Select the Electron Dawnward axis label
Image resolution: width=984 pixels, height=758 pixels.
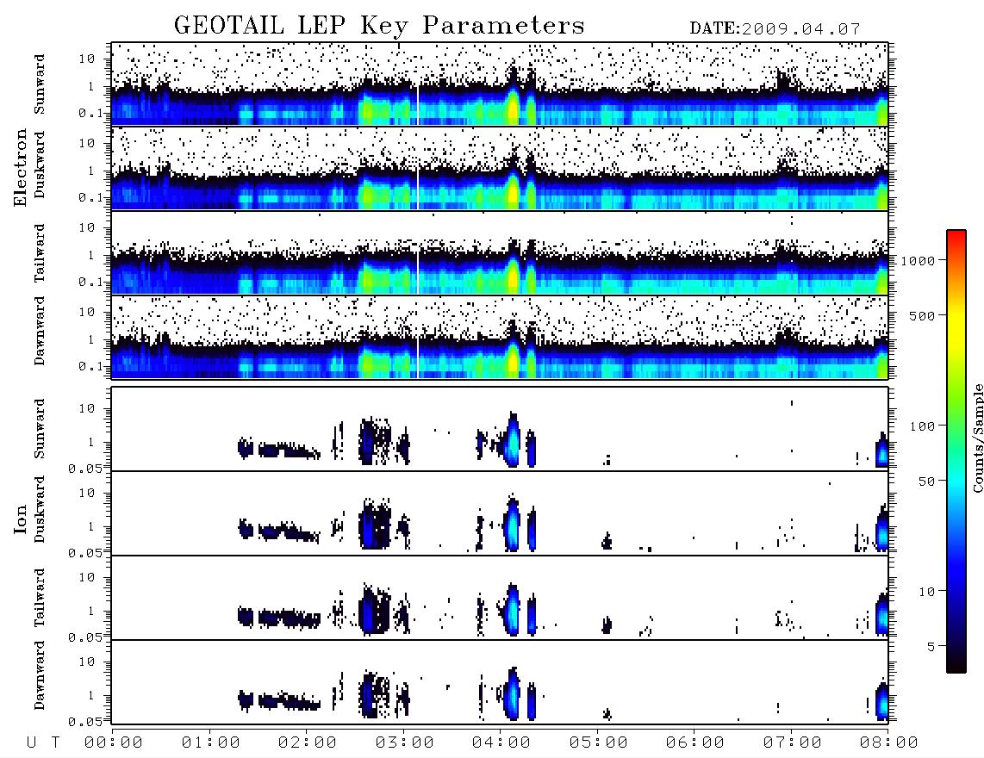(40, 331)
